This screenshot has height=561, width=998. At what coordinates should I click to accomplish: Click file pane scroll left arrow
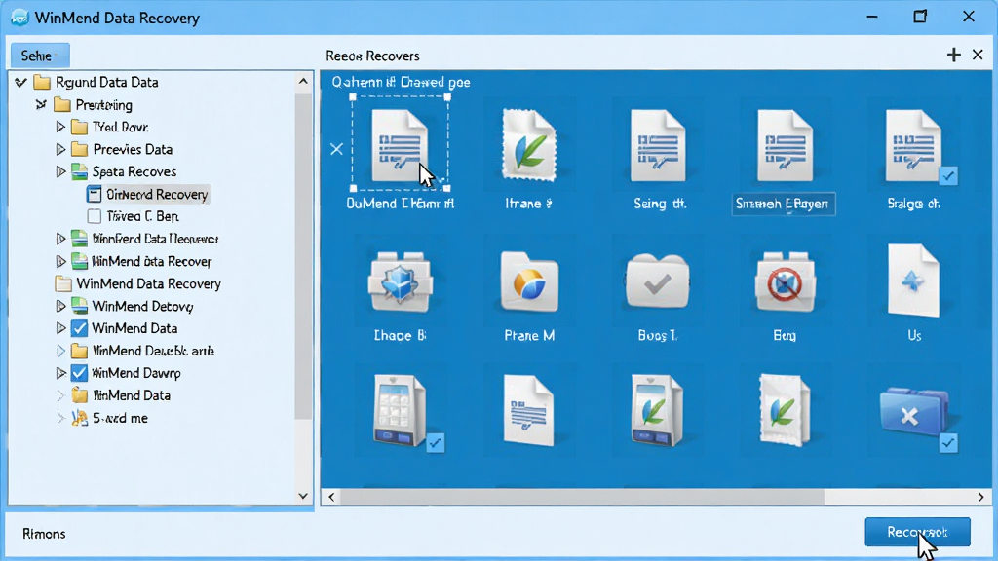331,497
